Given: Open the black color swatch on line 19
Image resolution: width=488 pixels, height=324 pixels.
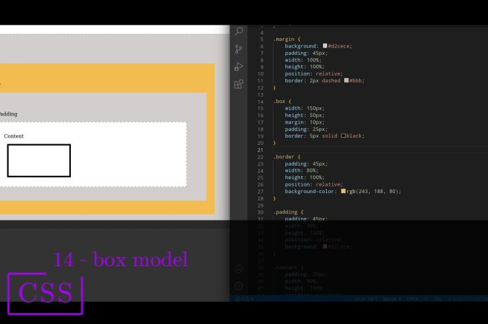Looking at the screenshot, I should point(343,136).
